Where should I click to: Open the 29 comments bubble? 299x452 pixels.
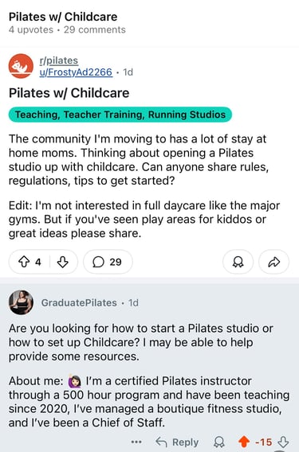tap(108, 262)
